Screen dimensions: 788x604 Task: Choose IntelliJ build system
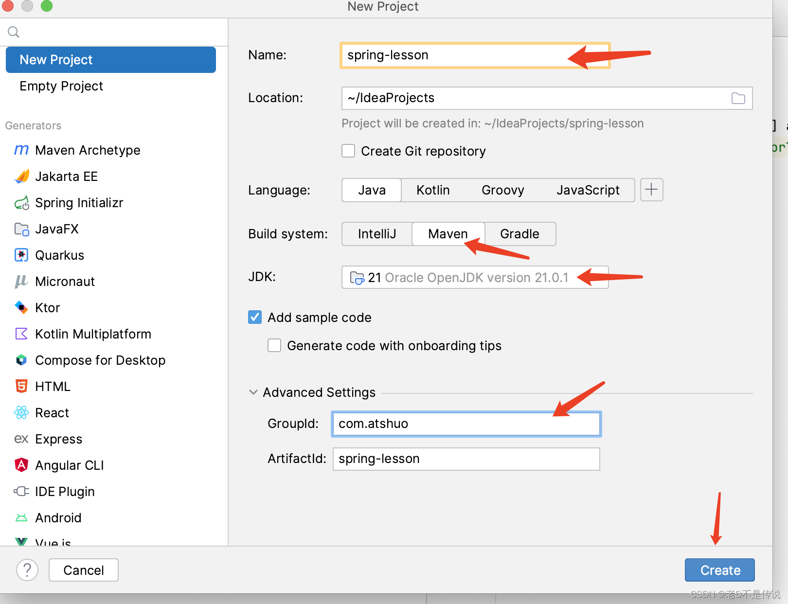[x=377, y=234]
